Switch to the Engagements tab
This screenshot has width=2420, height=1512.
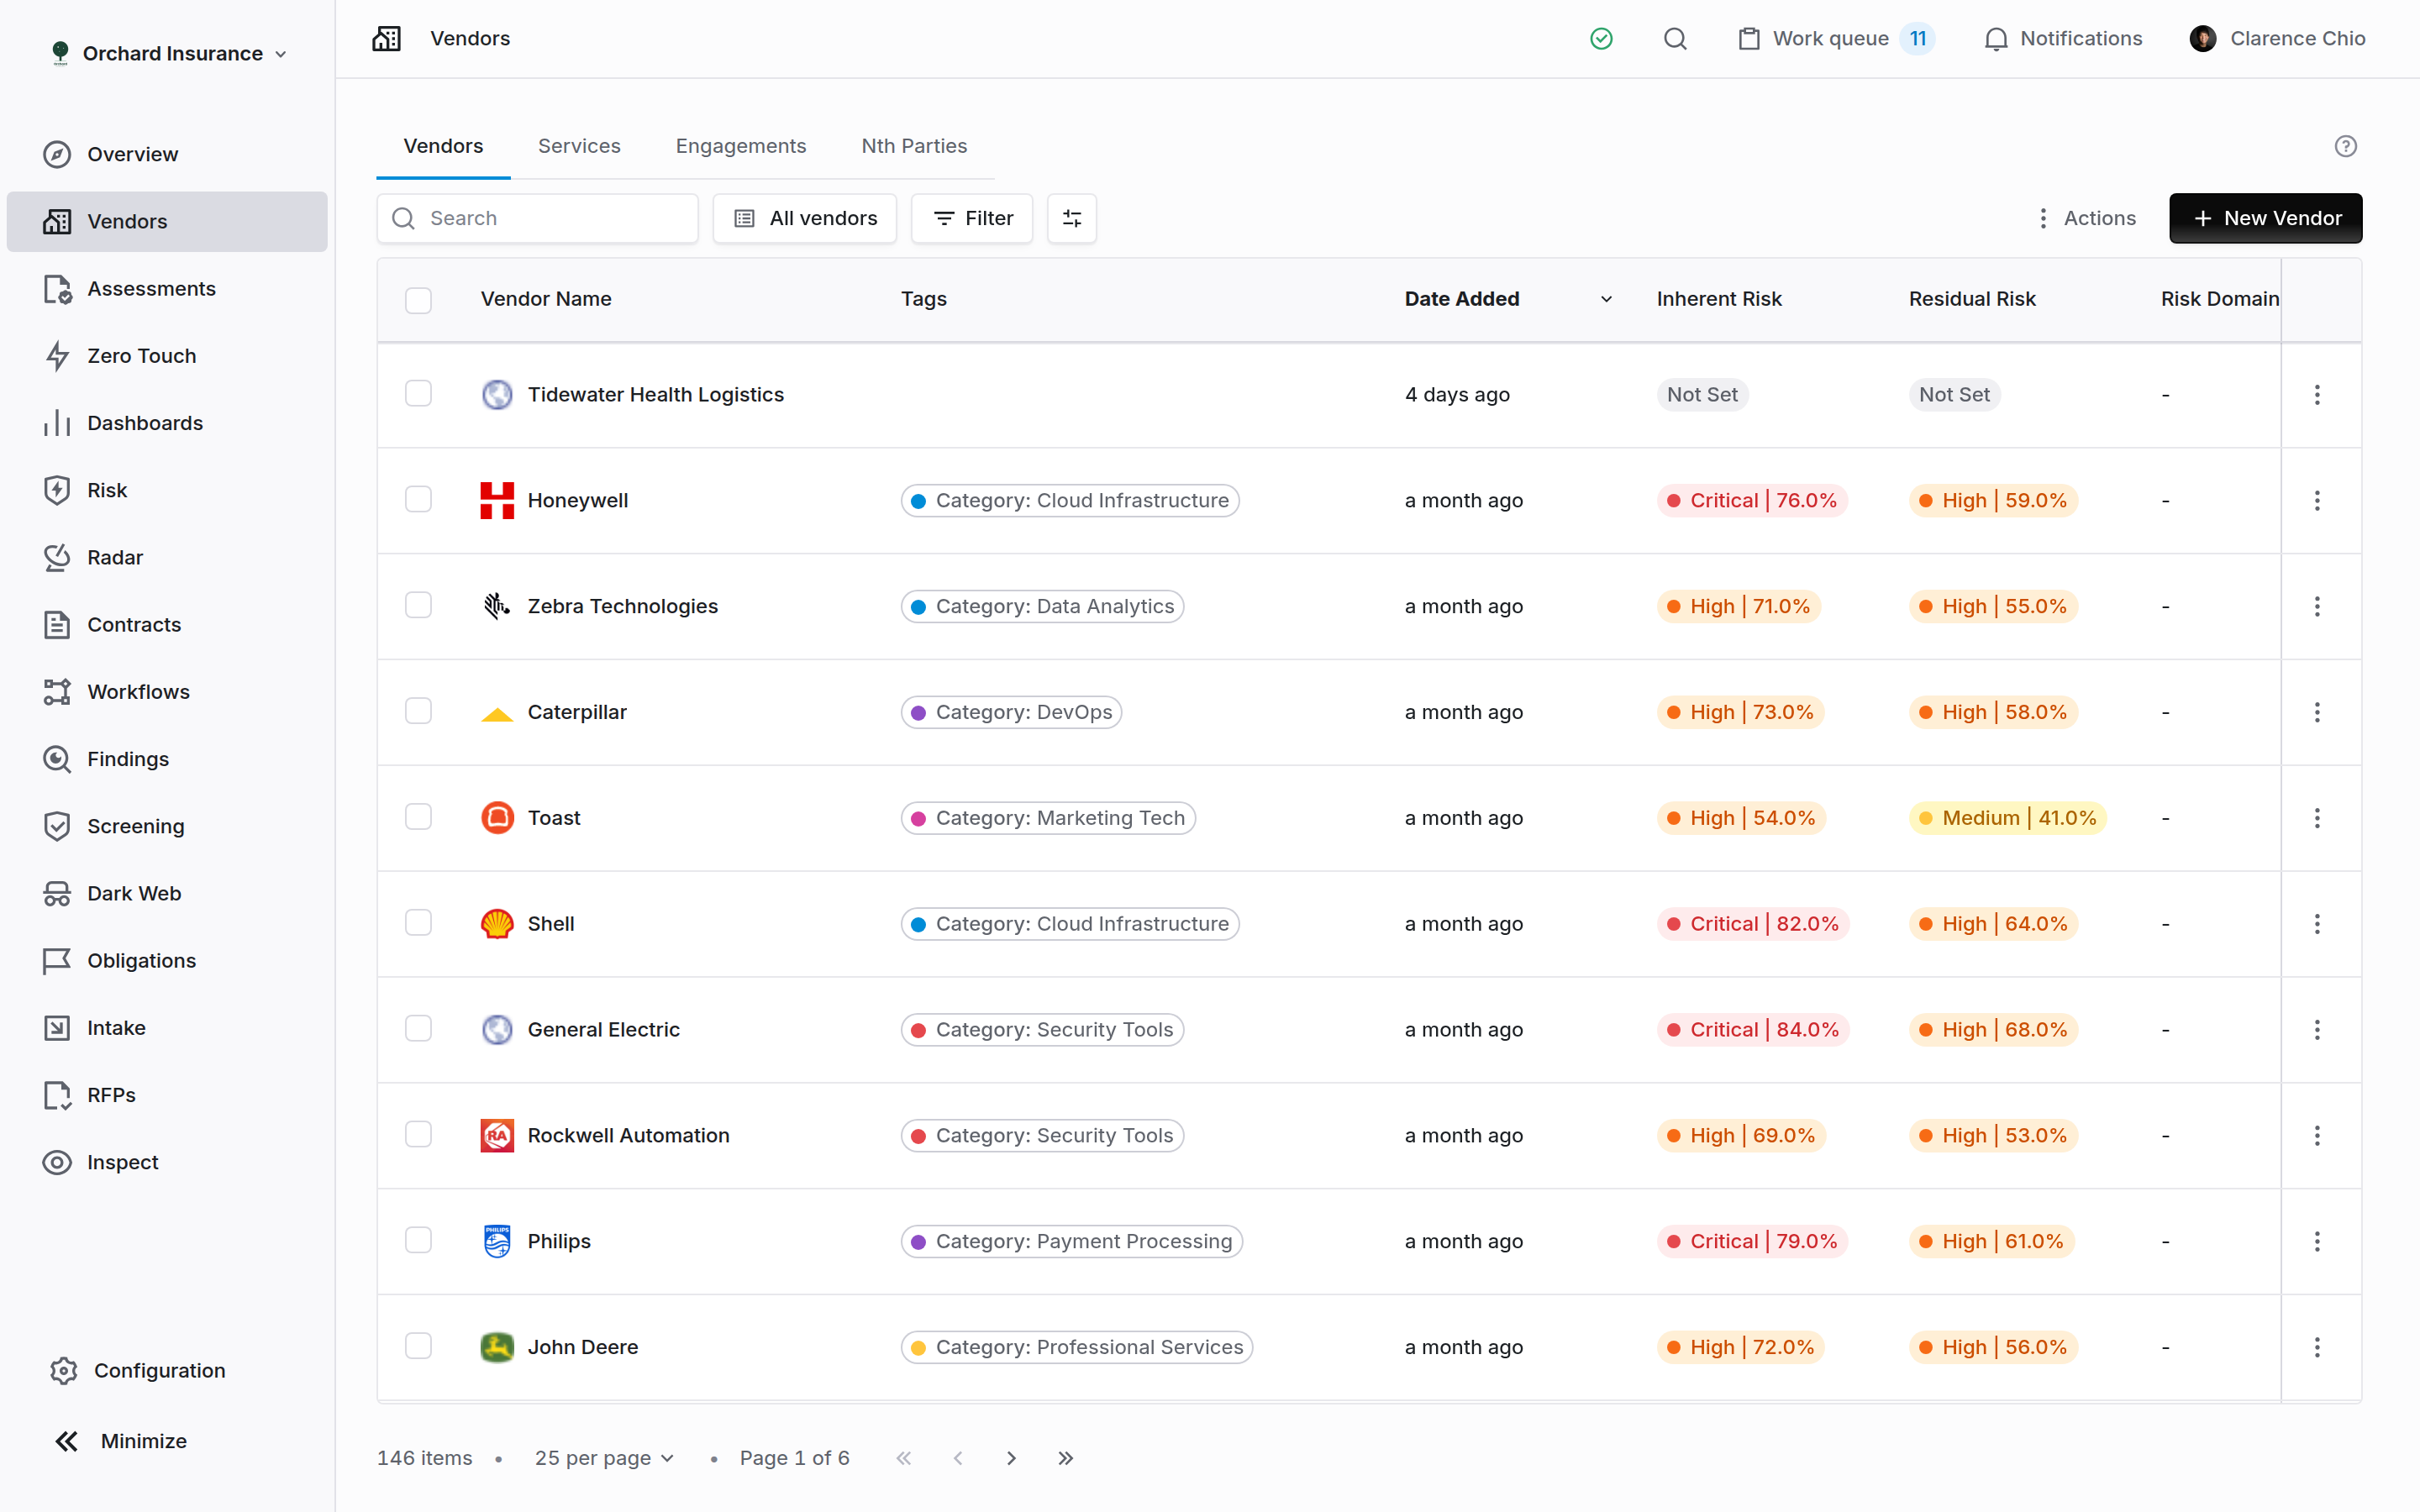point(741,146)
